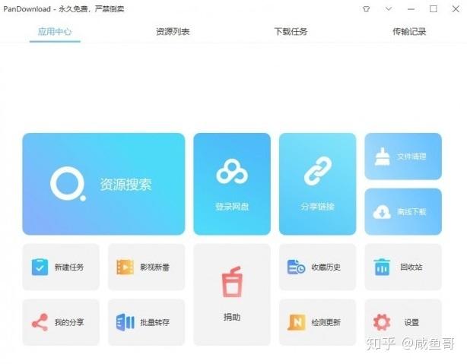Viewport: 467px width, 364px height.
Task: Switch to the 传输记录 tab
Action: pyautogui.click(x=409, y=32)
